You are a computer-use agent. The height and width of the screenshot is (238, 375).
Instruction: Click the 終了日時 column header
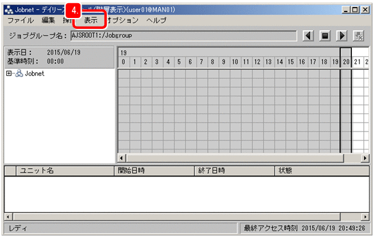[234, 171]
